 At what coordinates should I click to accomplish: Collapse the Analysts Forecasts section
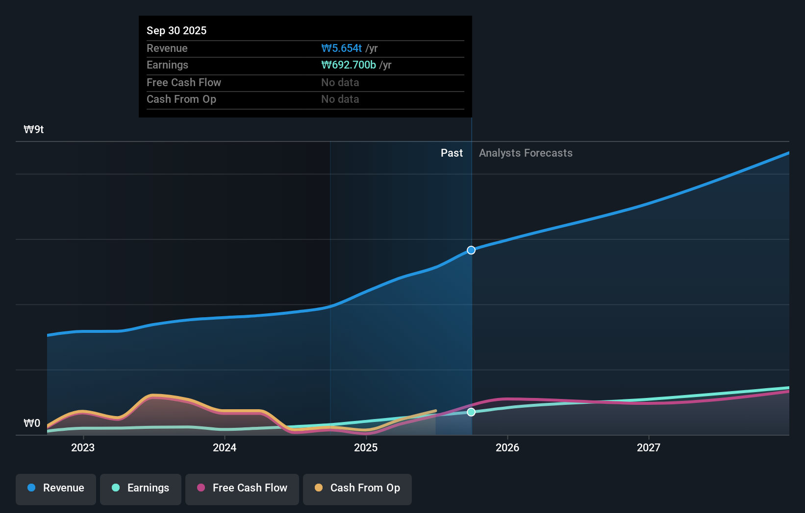click(x=526, y=153)
